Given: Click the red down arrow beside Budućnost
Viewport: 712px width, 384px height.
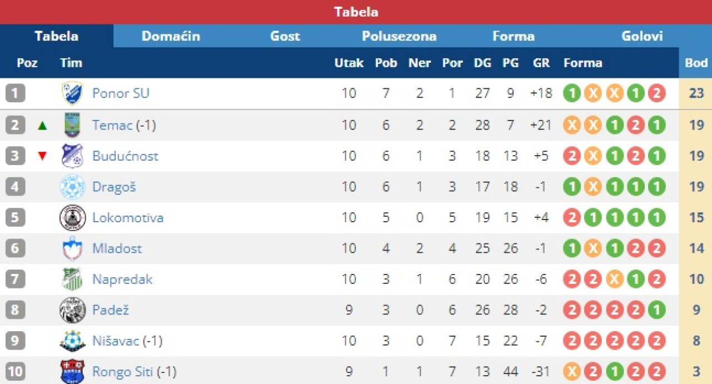Looking at the screenshot, I should coord(42,156).
